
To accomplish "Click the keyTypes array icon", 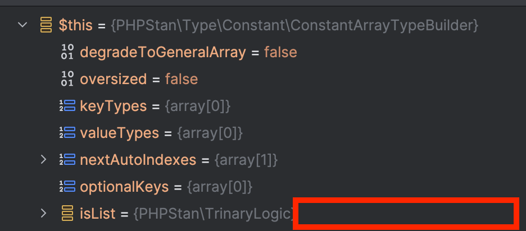I will [67, 106].
